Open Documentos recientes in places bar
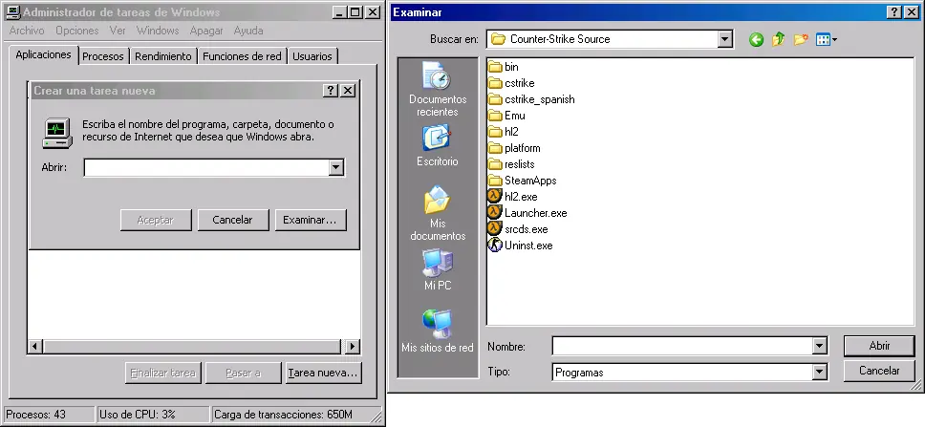The image size is (925, 427). tap(438, 90)
